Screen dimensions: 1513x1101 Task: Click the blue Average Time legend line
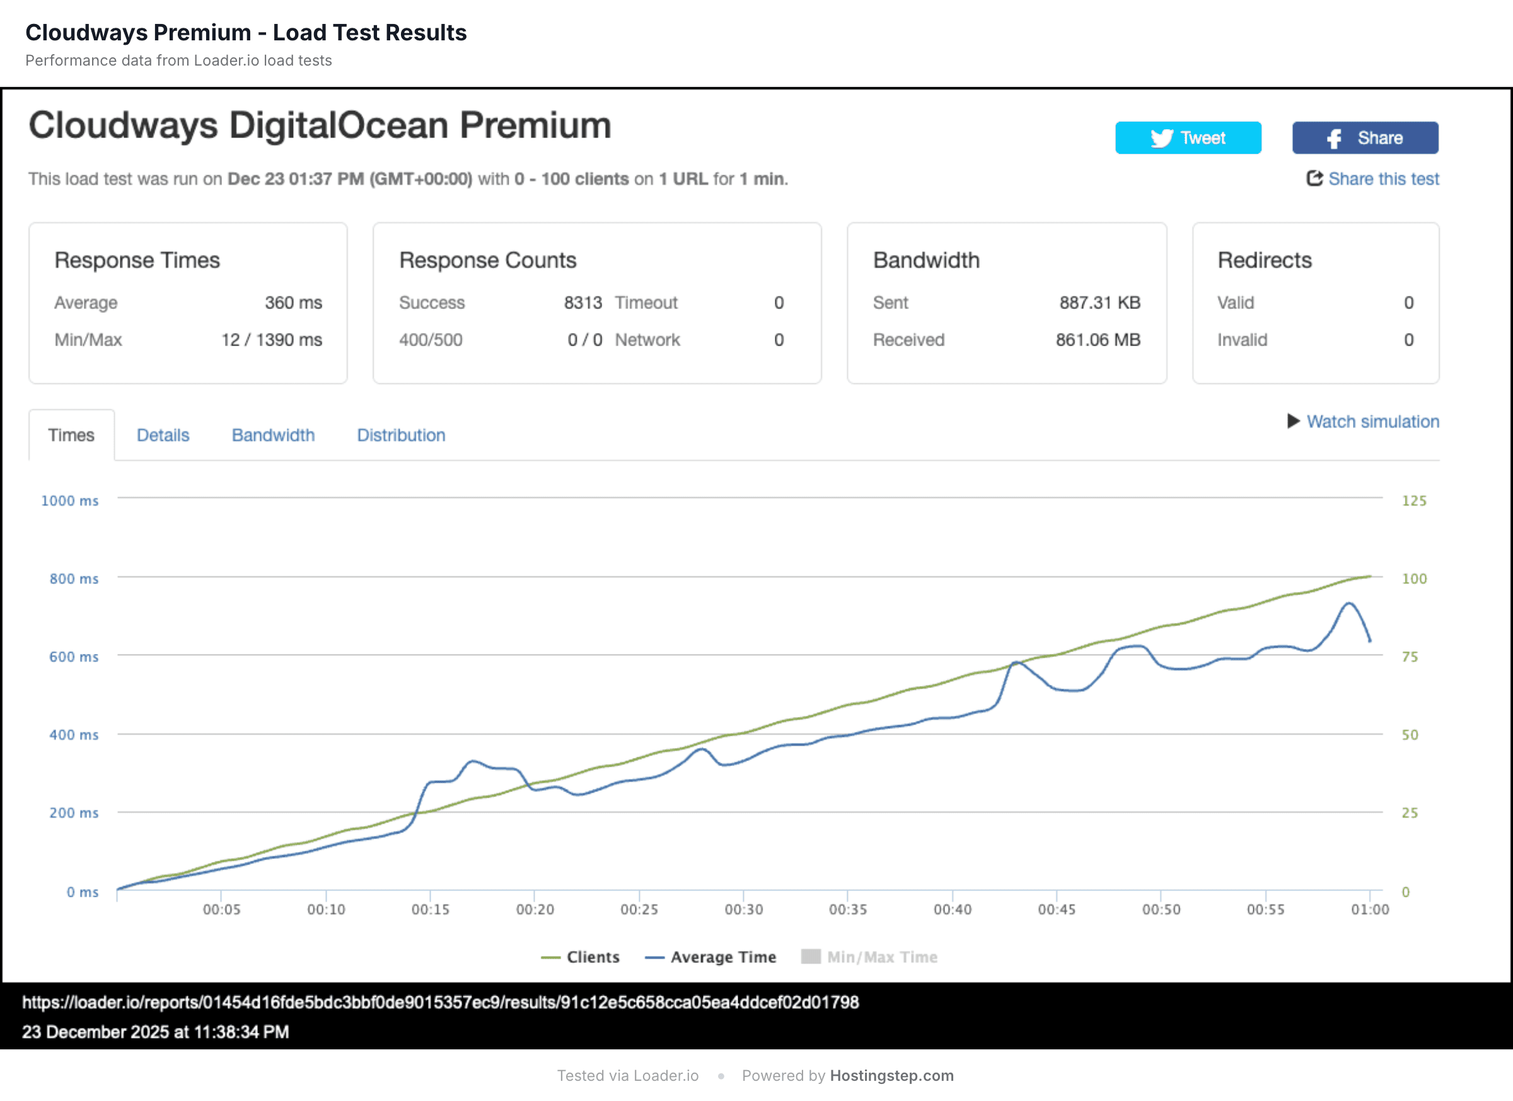pos(654,957)
